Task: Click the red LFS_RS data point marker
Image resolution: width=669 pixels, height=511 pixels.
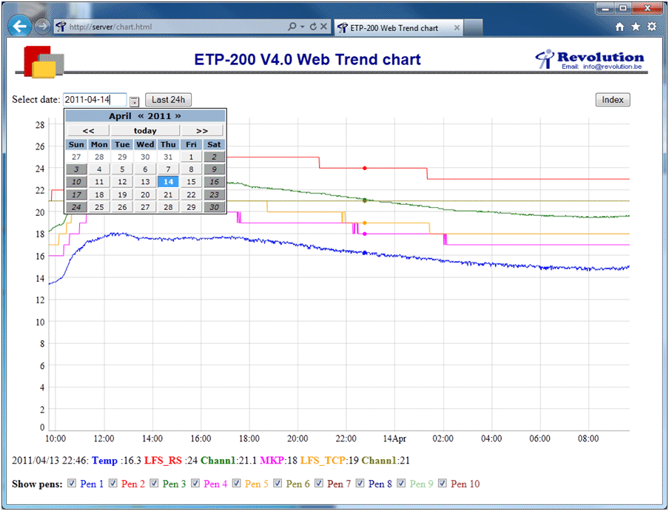Action: (364, 169)
